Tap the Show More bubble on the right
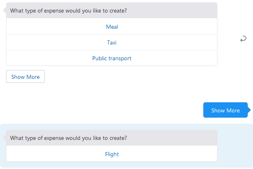 point(225,110)
